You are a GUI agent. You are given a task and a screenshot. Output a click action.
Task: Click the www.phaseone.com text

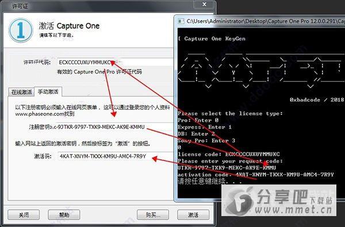click(40, 114)
